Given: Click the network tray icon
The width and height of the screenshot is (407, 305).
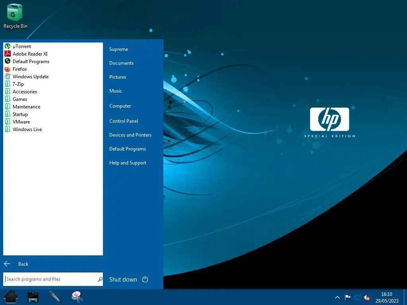Looking at the screenshot, I should [x=357, y=297].
